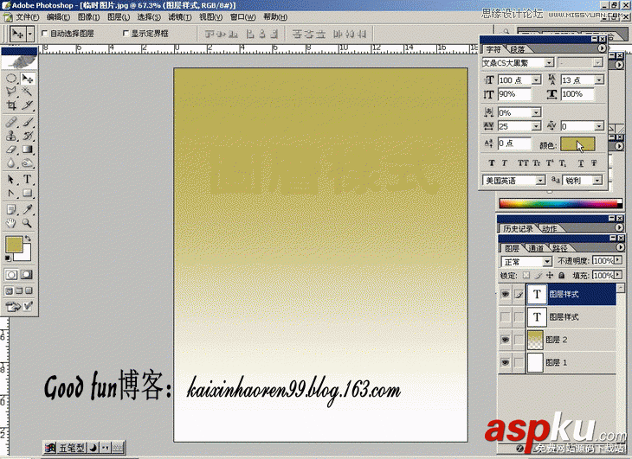Select the Crop tool

tap(11, 105)
